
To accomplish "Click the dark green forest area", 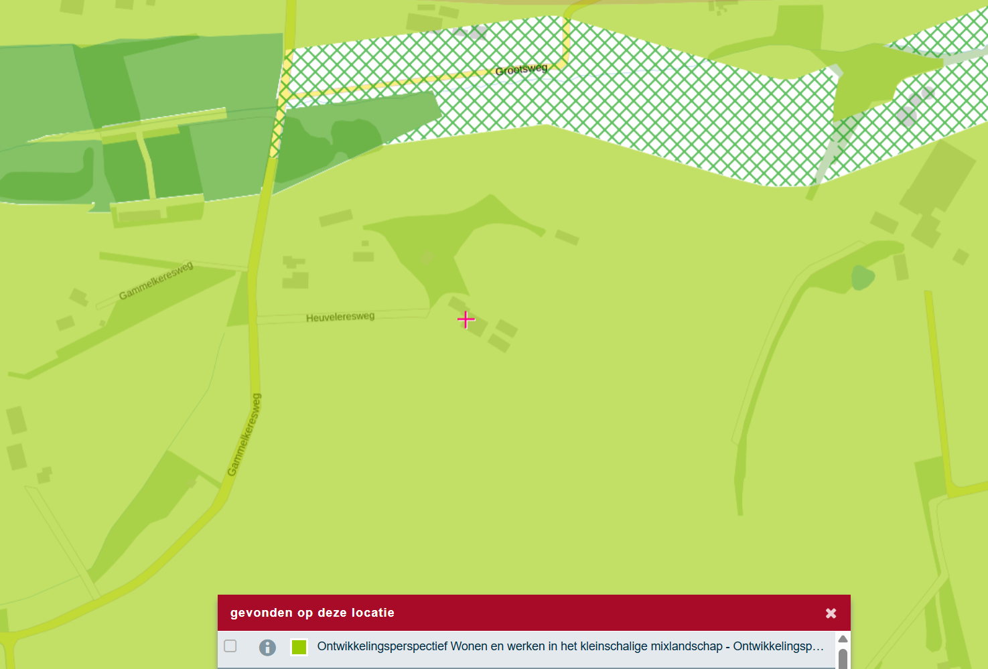I will click(134, 121).
